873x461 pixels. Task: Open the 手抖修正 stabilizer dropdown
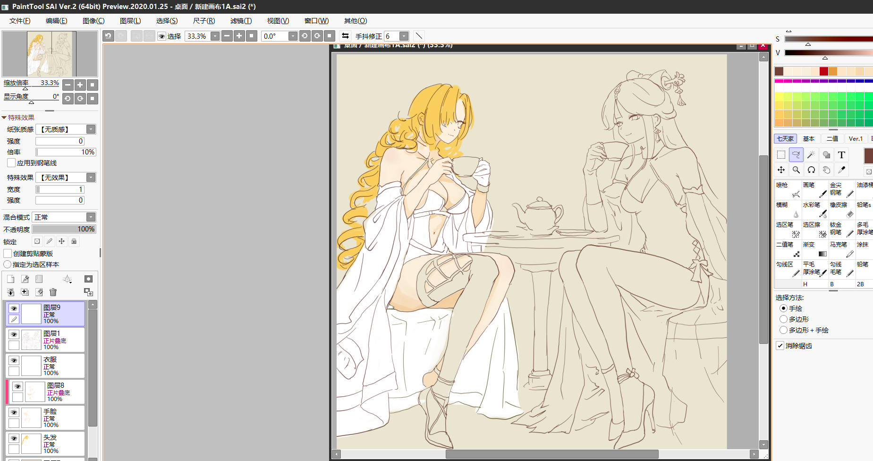(x=404, y=36)
